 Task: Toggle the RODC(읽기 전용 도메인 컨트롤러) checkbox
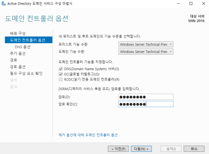(61, 80)
